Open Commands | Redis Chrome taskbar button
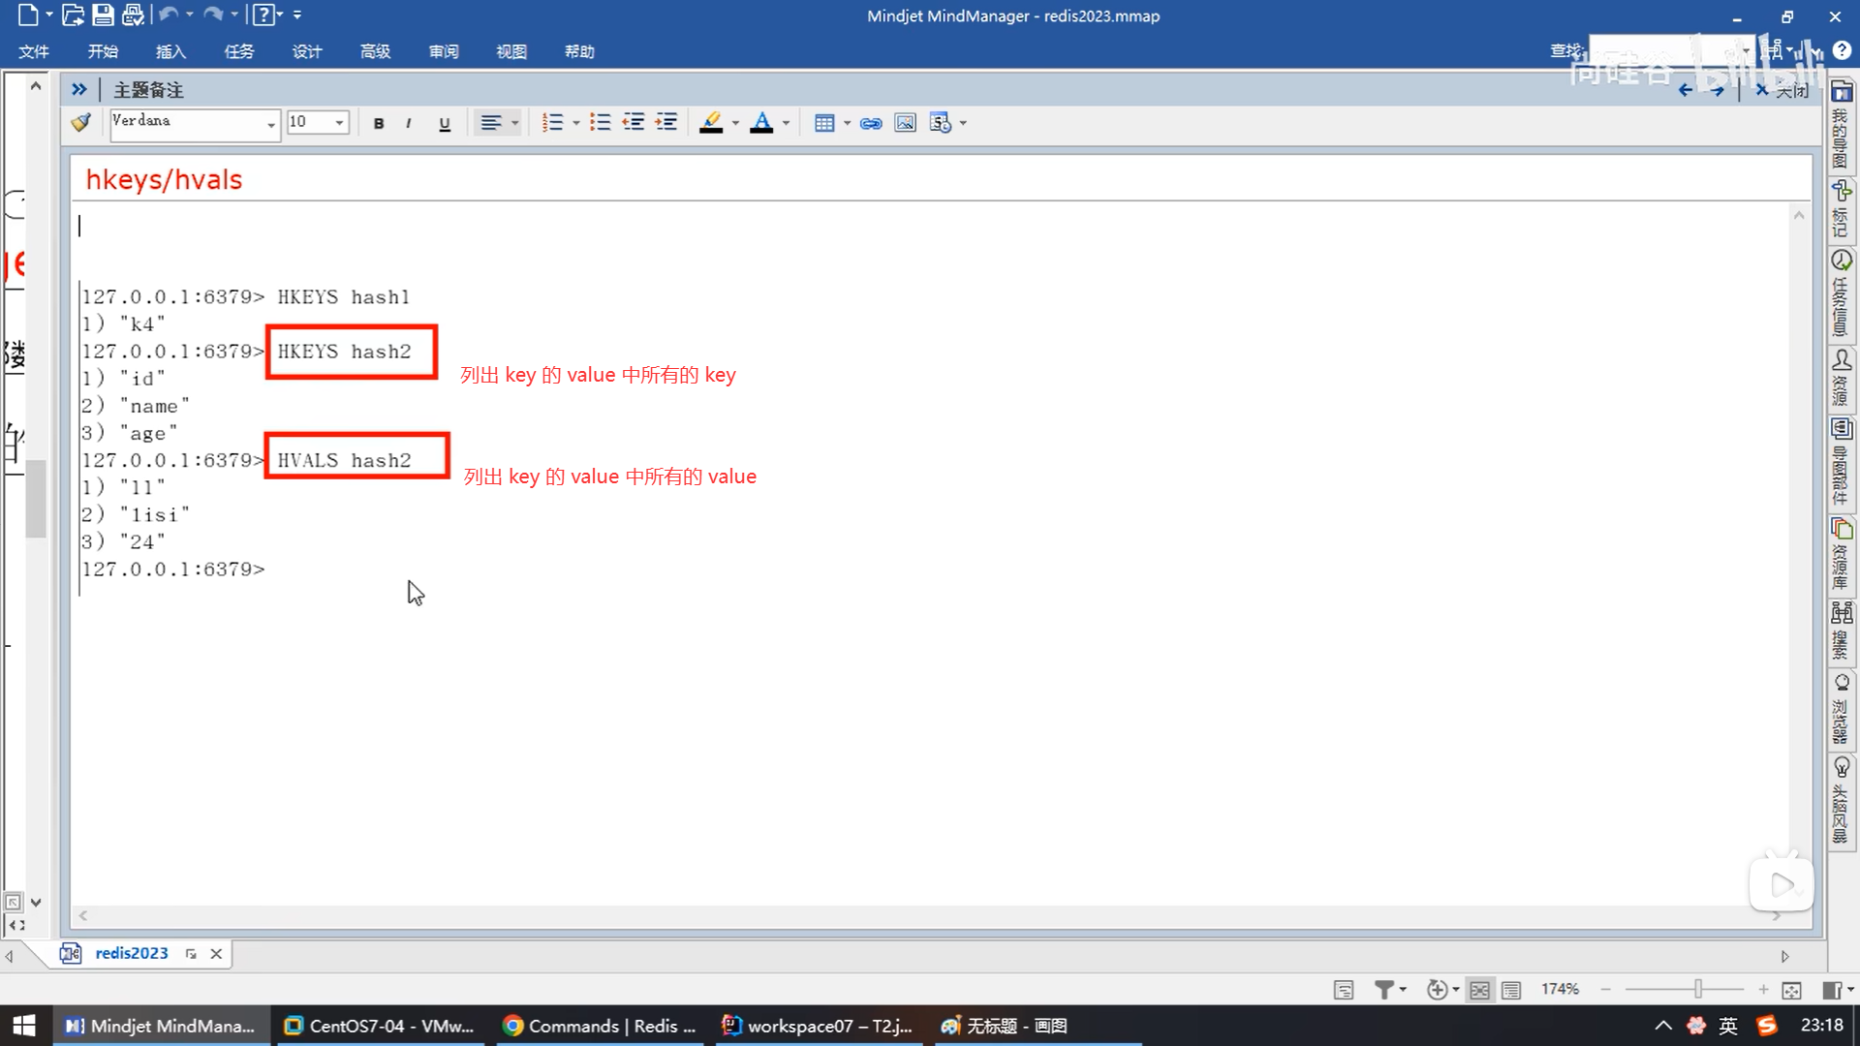This screenshot has height=1046, width=1860. 601,1026
